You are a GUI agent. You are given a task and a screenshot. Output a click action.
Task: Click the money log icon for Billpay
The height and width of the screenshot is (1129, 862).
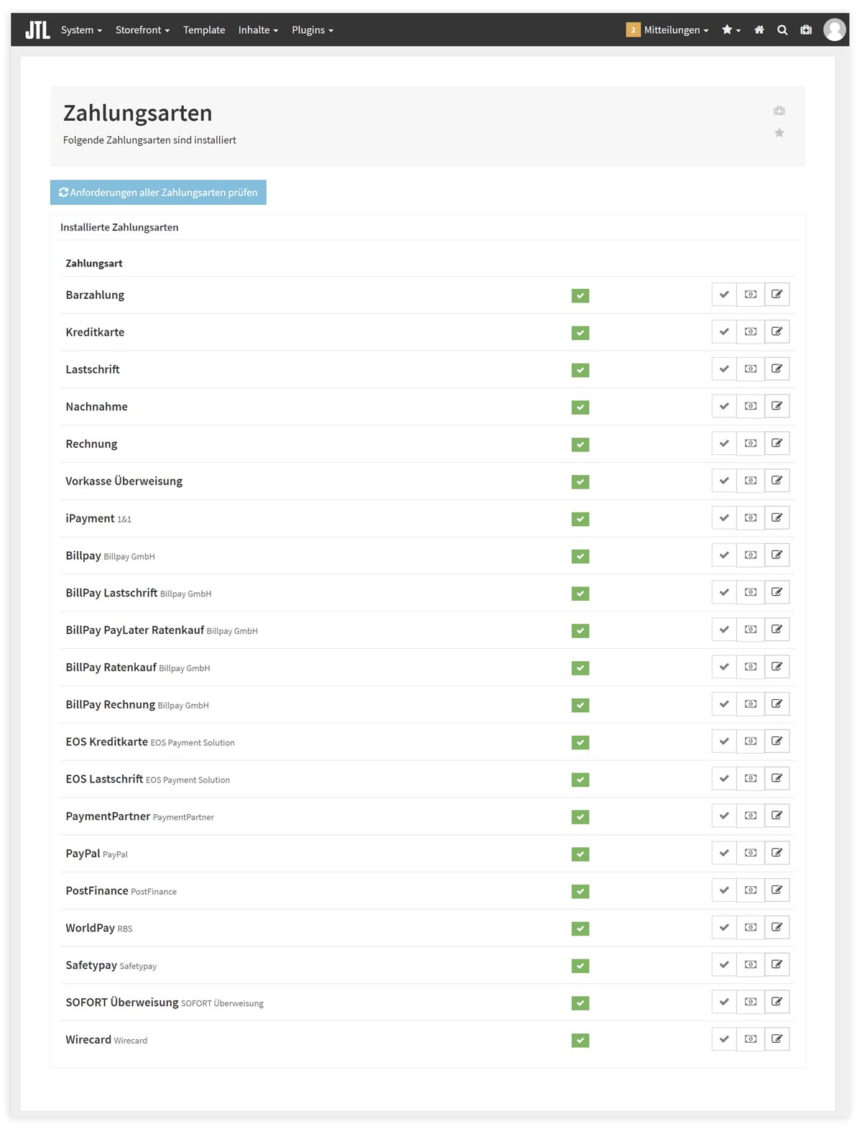pyautogui.click(x=751, y=555)
